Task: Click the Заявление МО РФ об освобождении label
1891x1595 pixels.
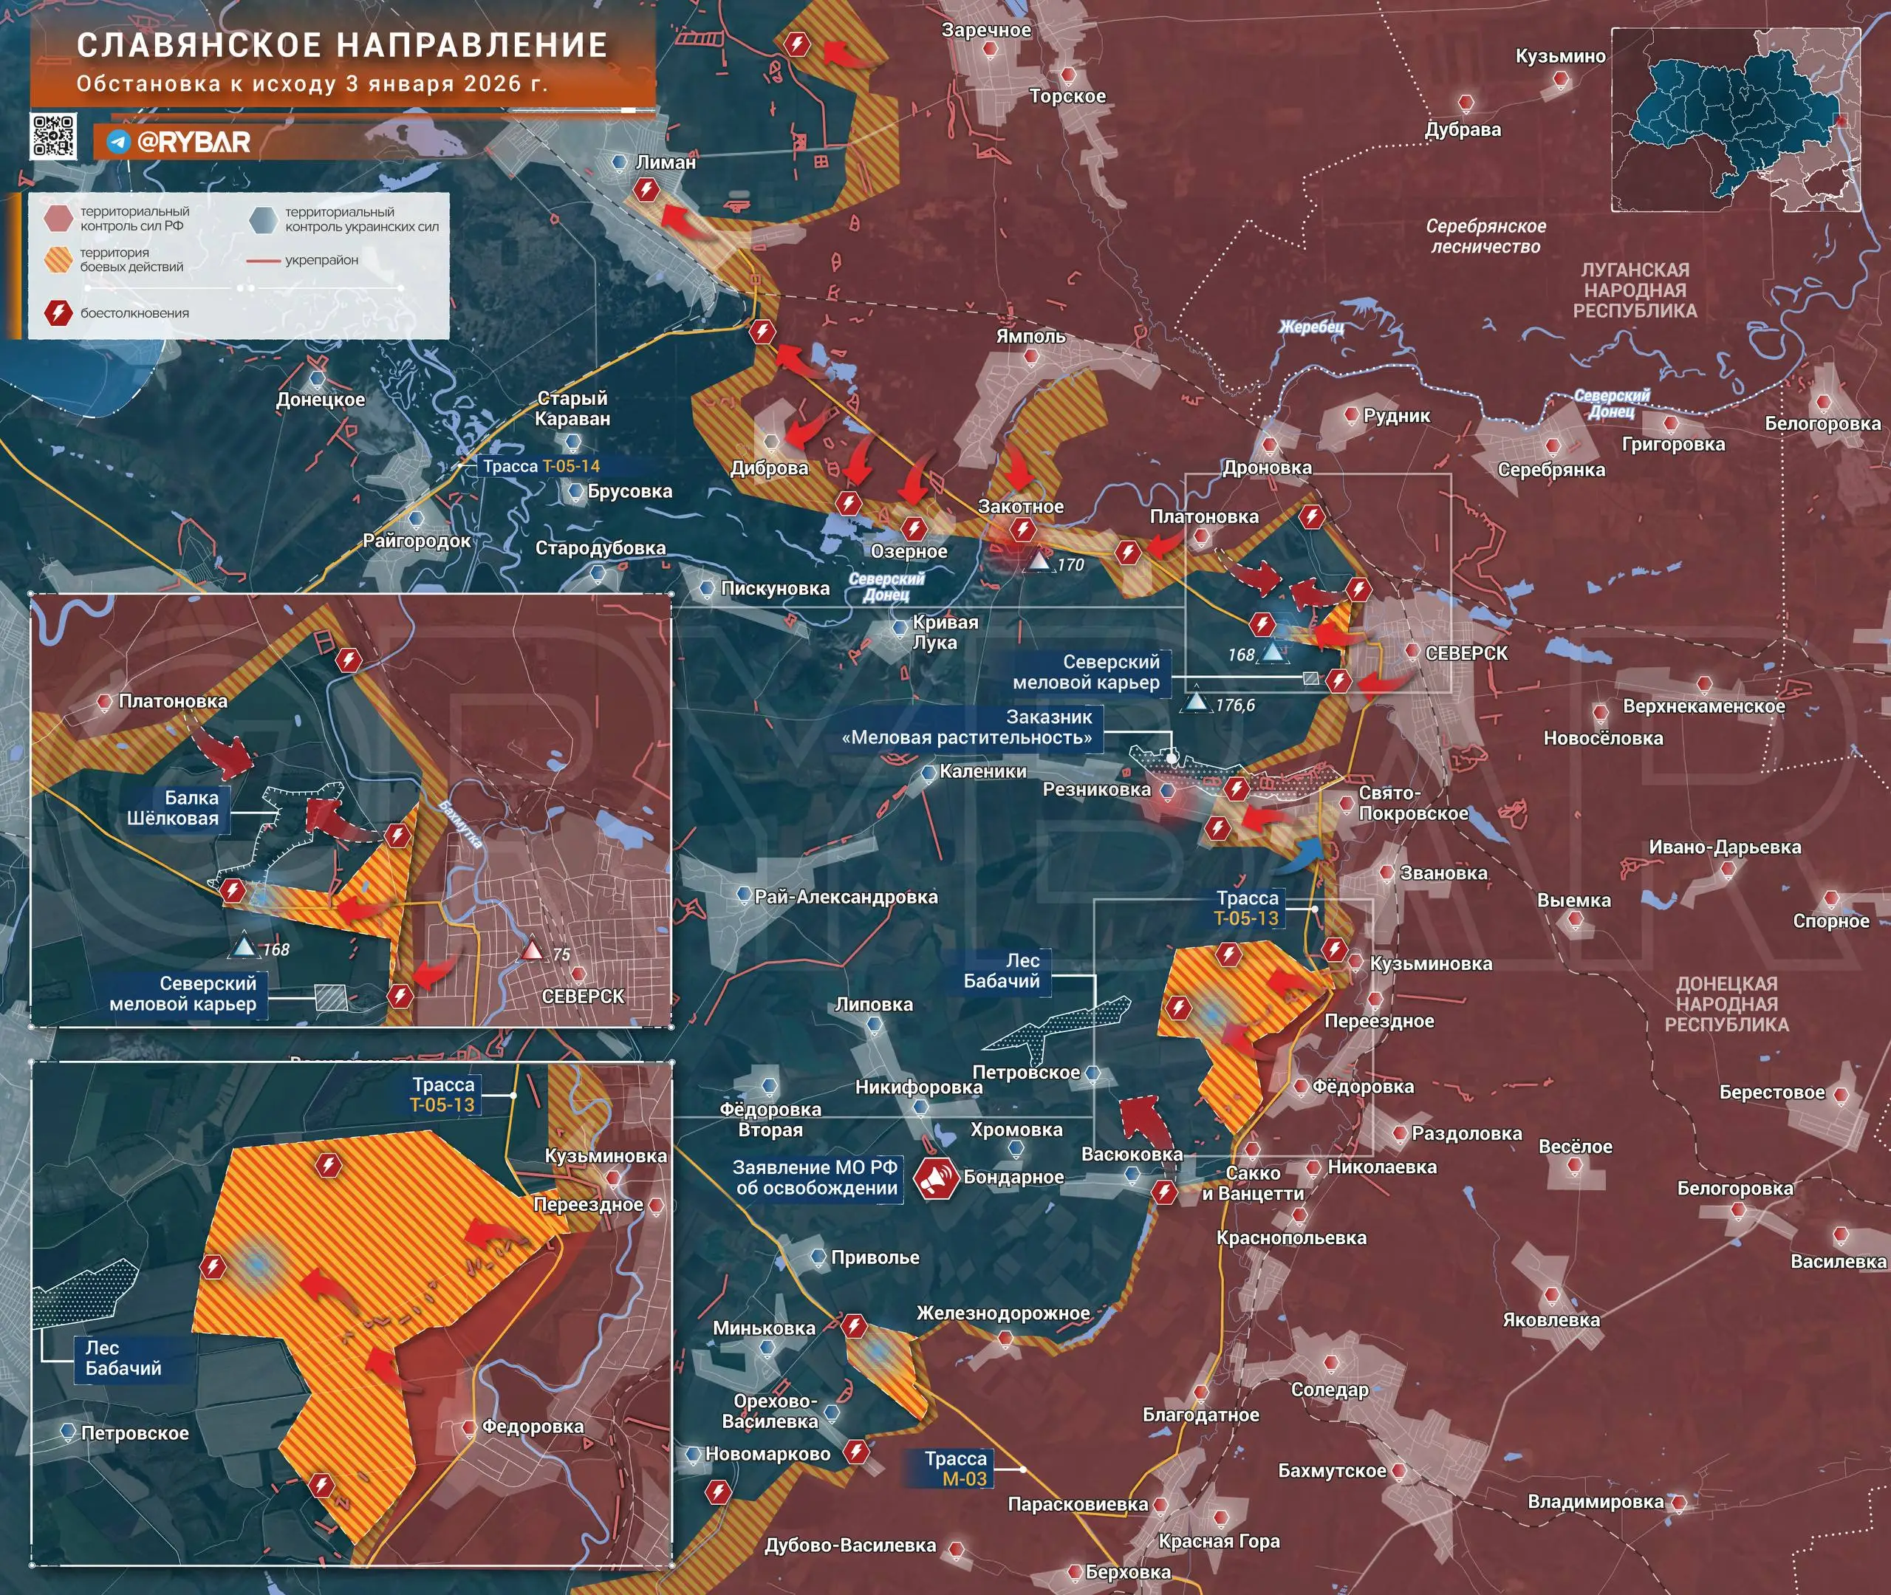Action: [x=816, y=1178]
